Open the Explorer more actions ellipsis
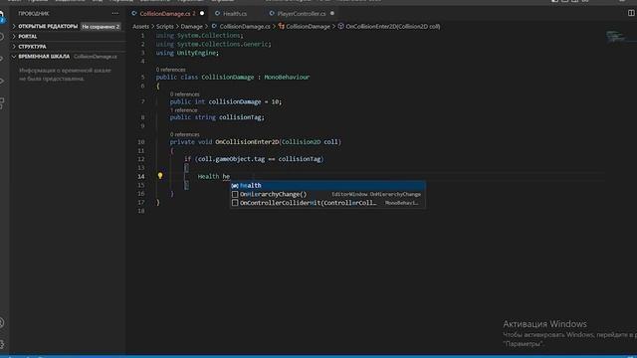 (115, 13)
